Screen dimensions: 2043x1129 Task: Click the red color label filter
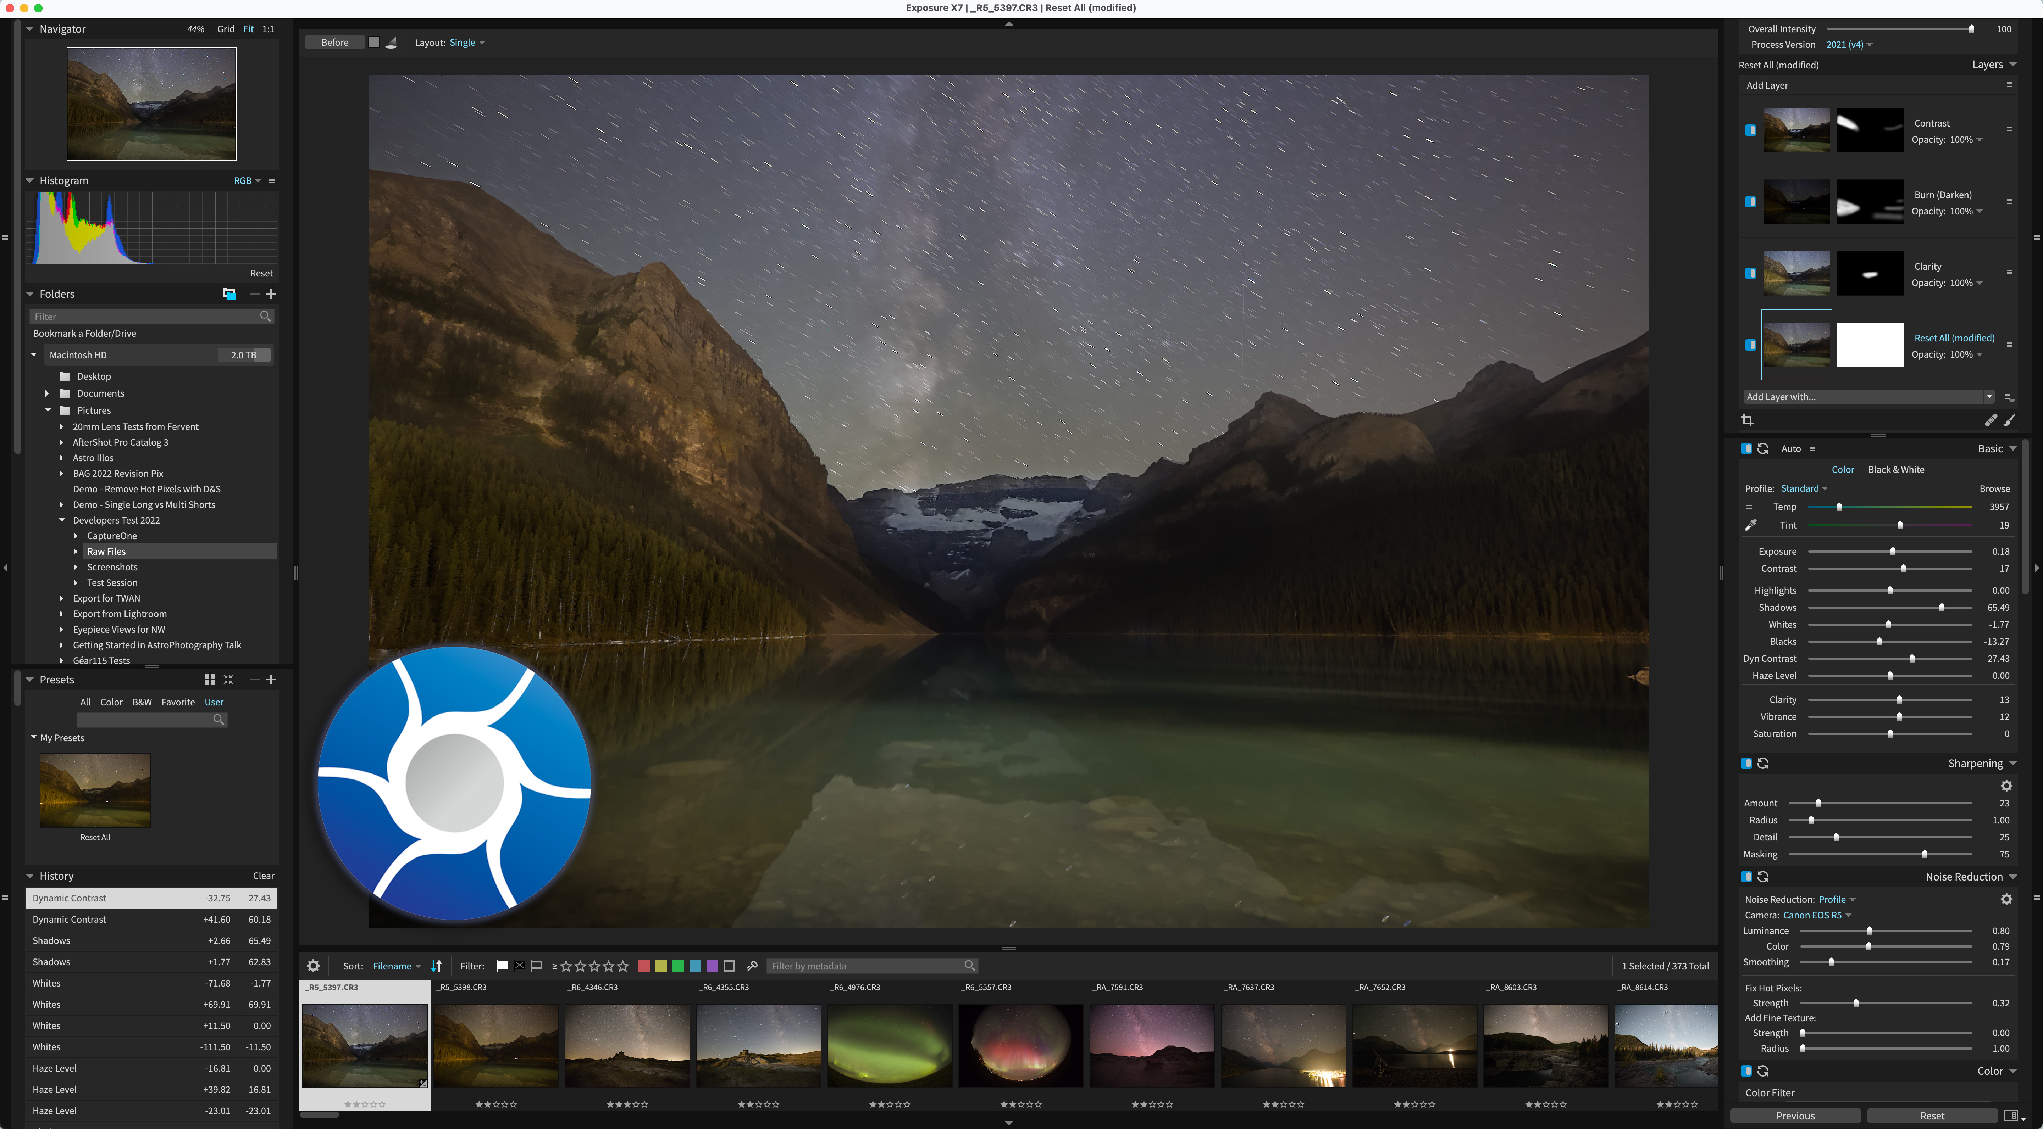pyautogui.click(x=644, y=966)
